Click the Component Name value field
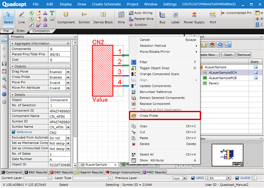The width and height of the screenshot is (264, 188). 59,117
